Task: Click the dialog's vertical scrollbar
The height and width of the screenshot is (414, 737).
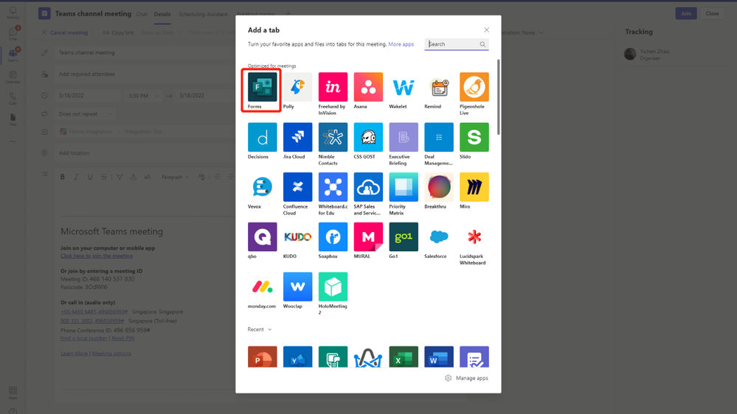Action: (498, 97)
